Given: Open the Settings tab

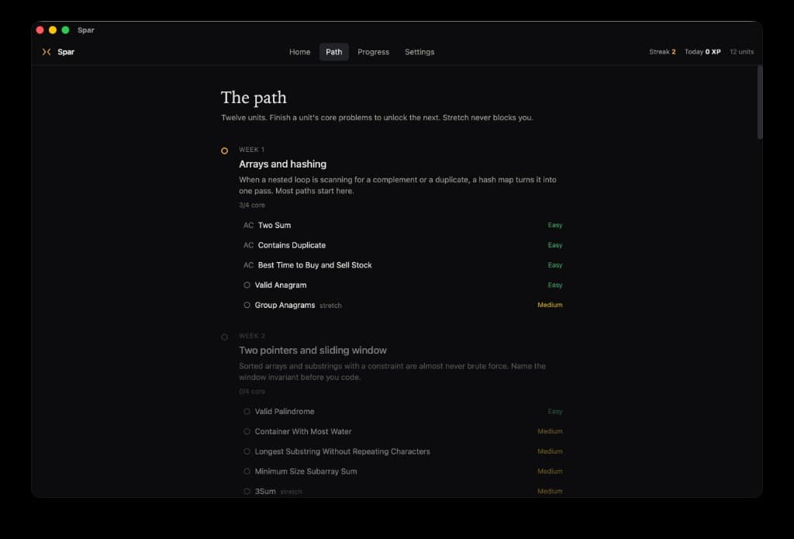Looking at the screenshot, I should (419, 52).
